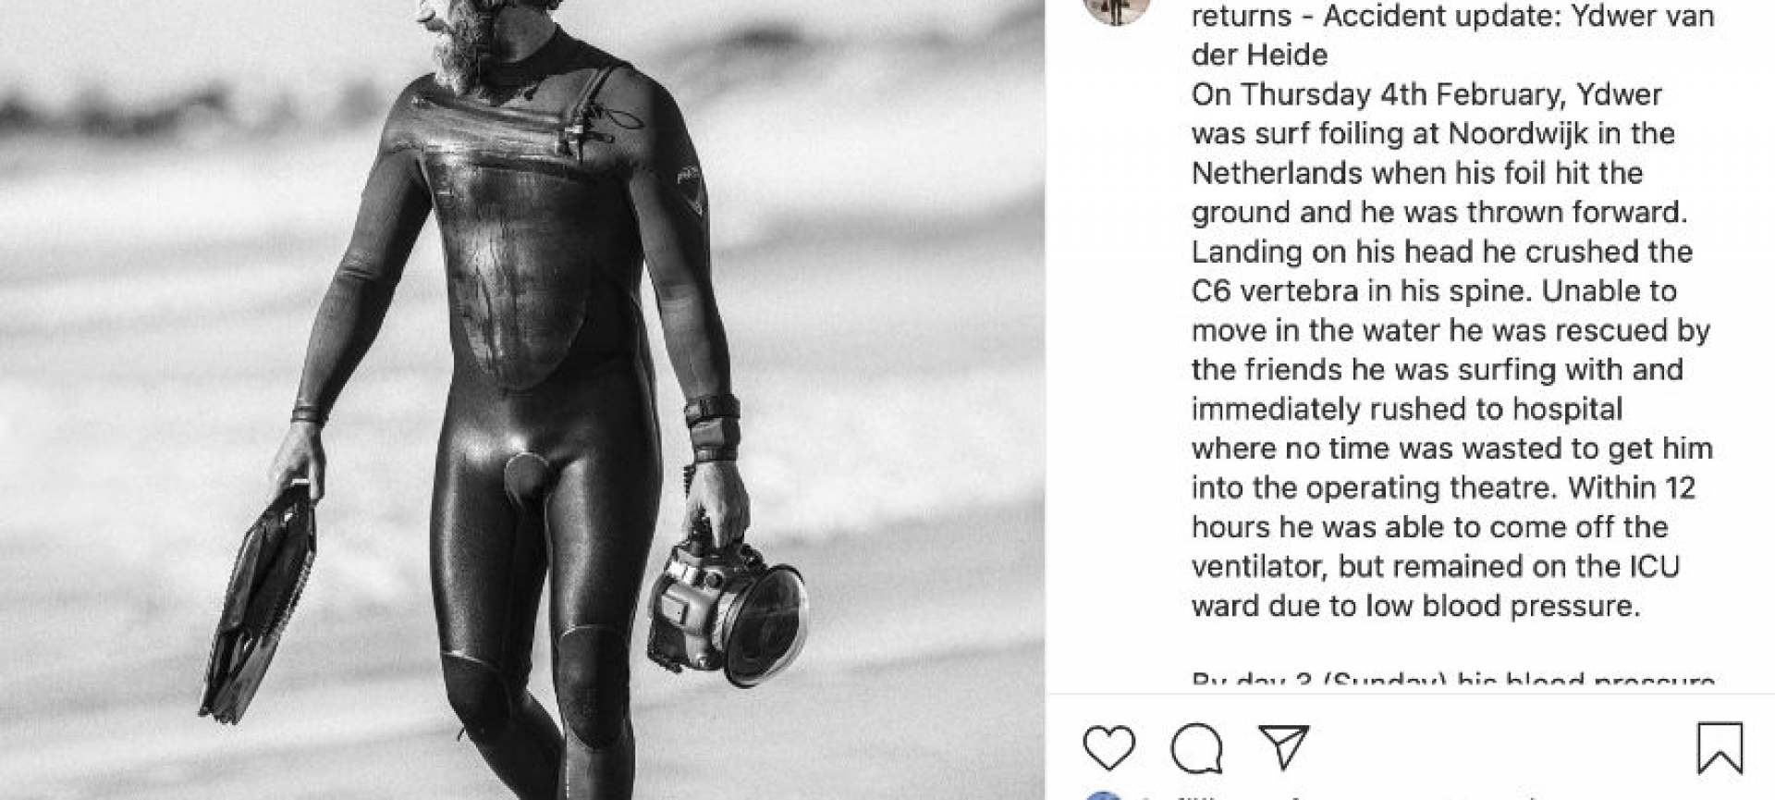The width and height of the screenshot is (1775, 800).
Task: Share the post using the paper plane icon
Action: click(1284, 746)
